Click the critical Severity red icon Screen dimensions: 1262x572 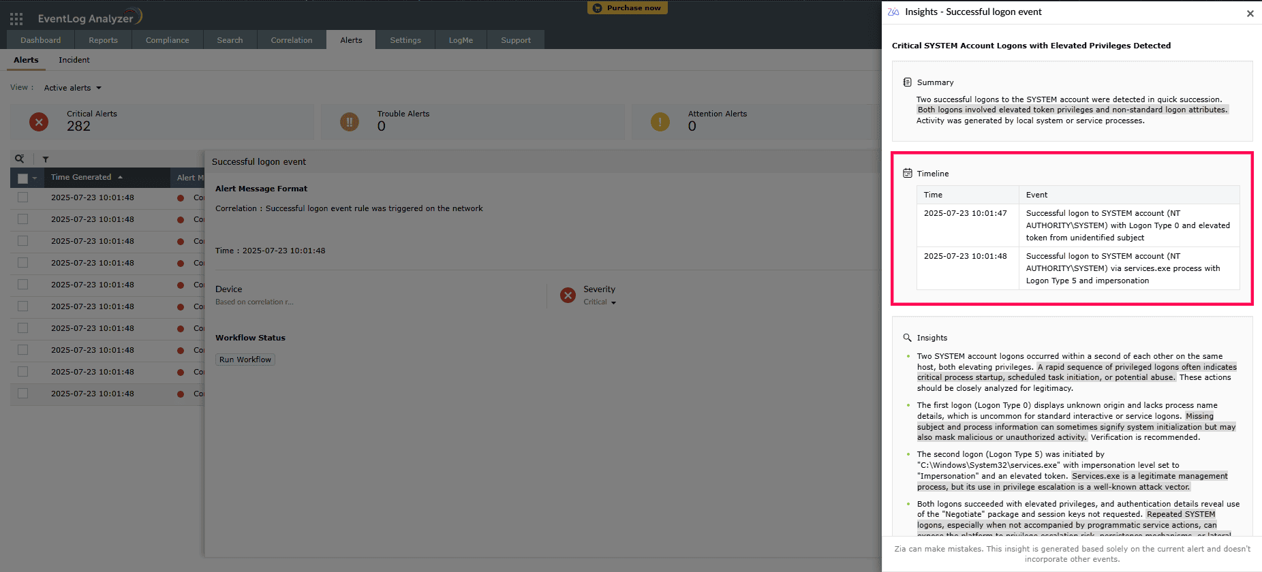568,296
